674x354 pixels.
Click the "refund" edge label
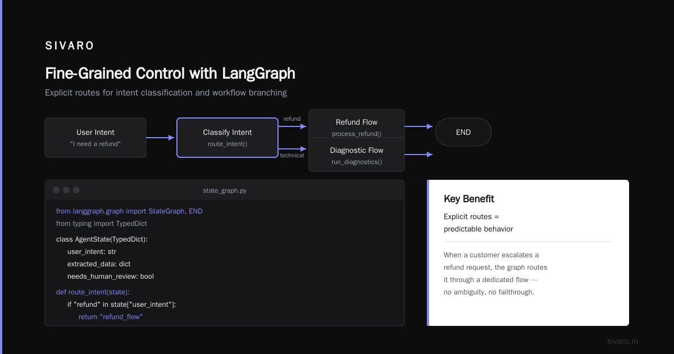pyautogui.click(x=292, y=119)
